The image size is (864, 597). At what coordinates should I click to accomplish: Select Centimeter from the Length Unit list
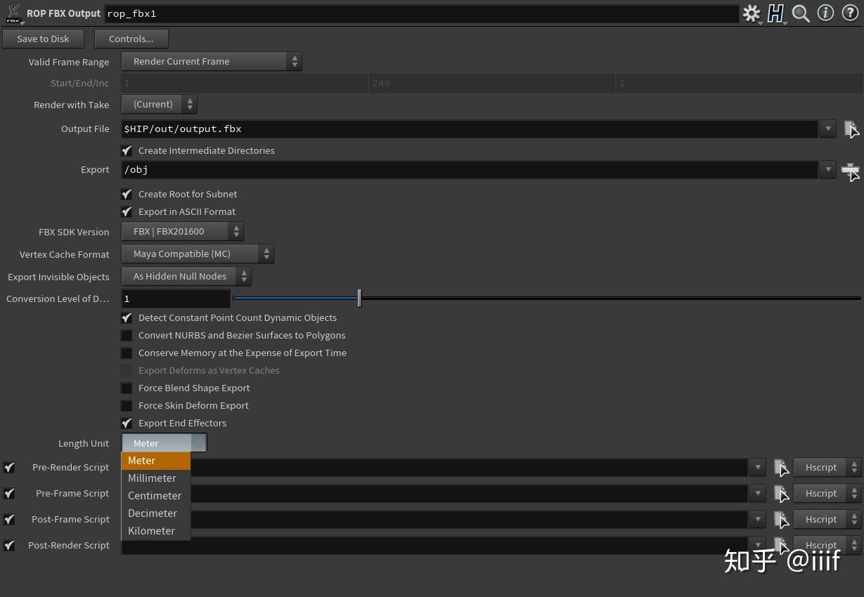[155, 495]
